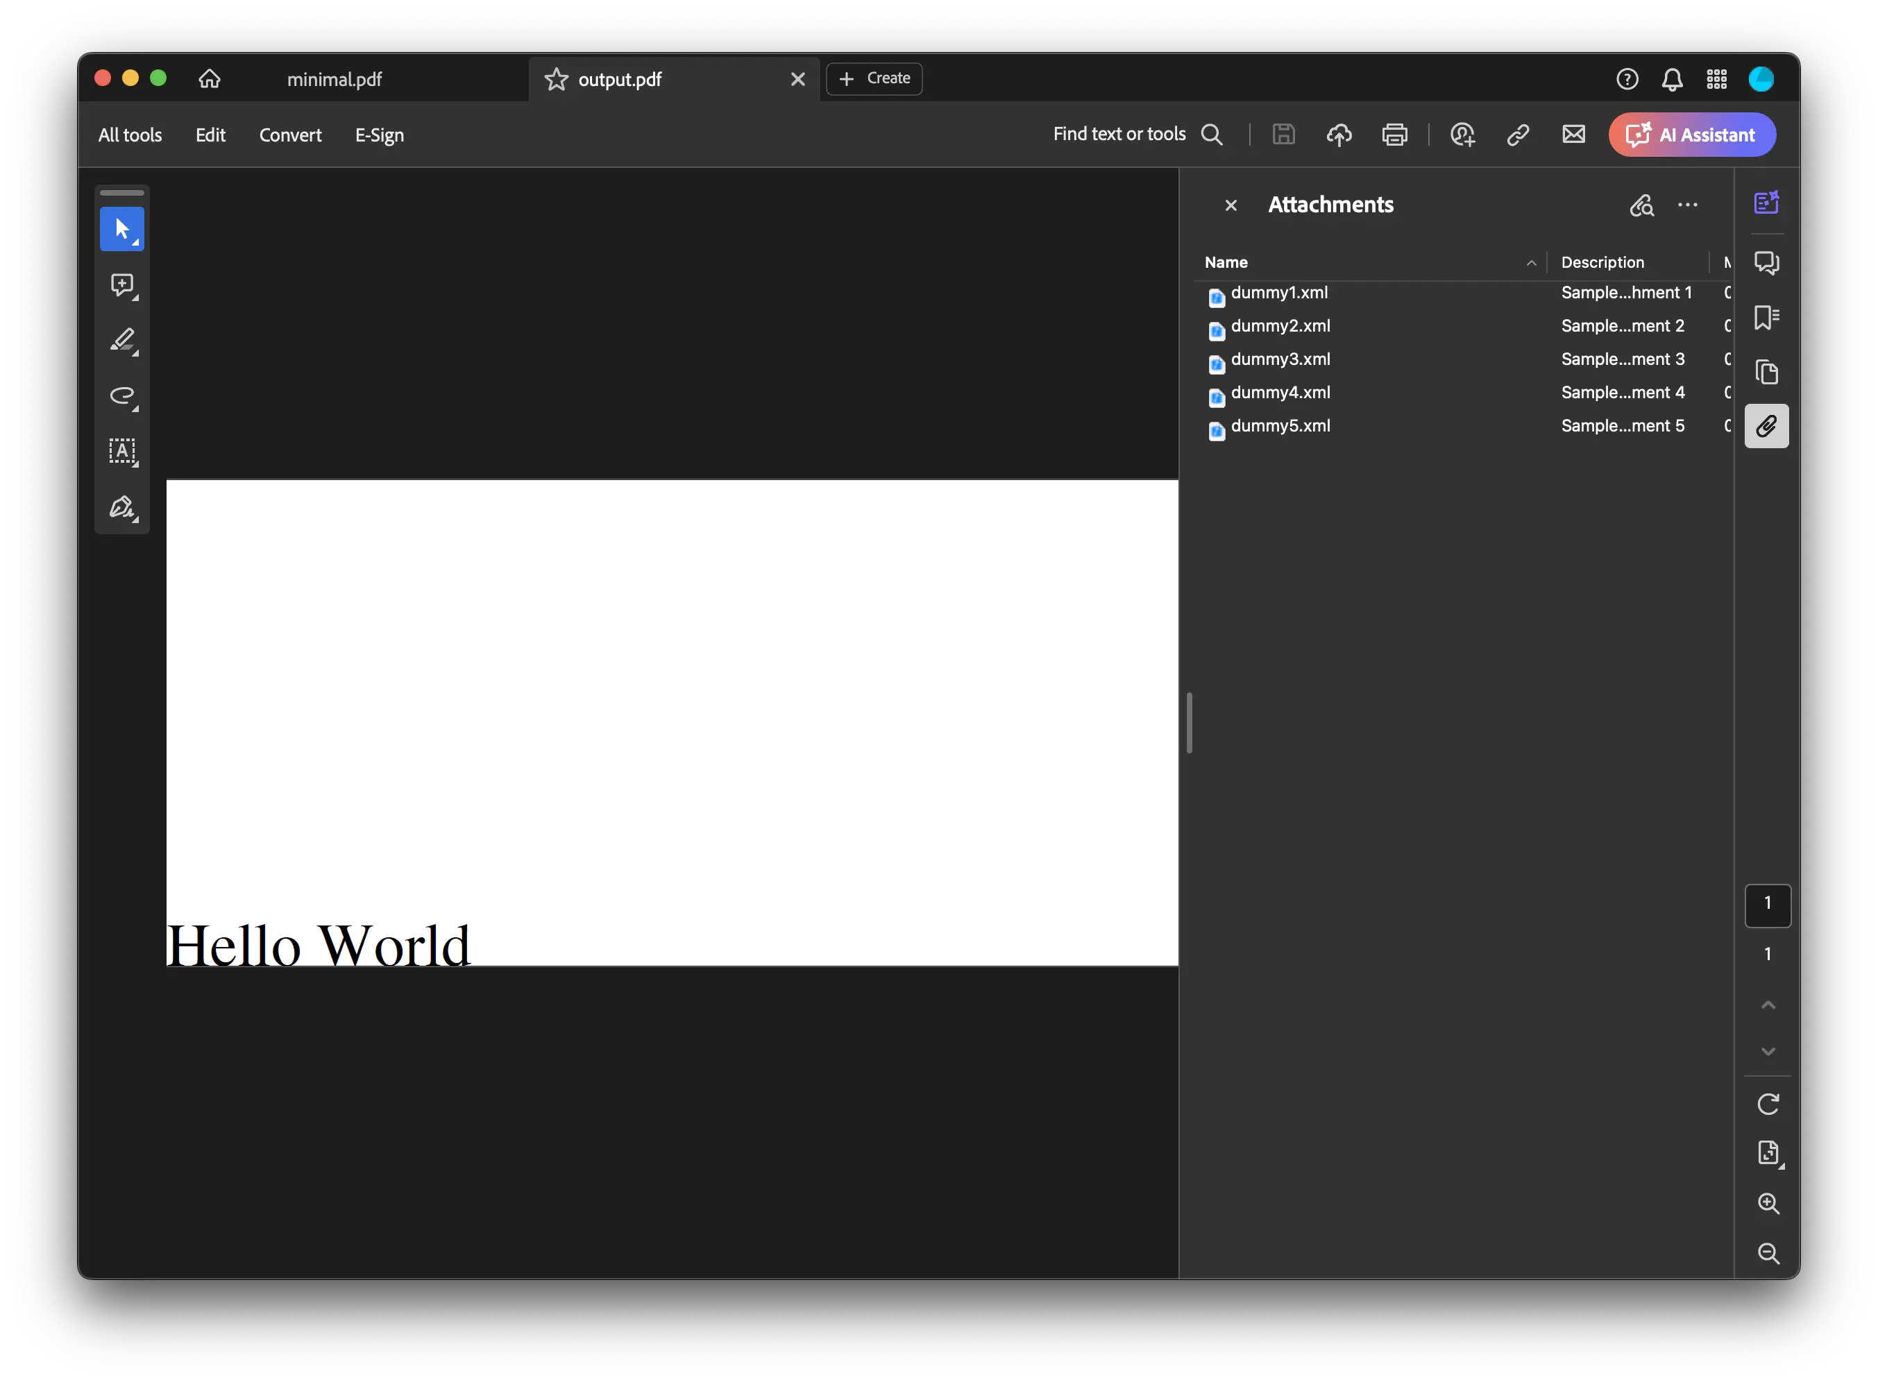Switch to the minimal.pdf tab
This screenshot has width=1878, height=1382.
coord(334,78)
